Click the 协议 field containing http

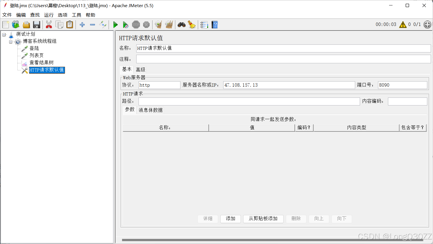(x=159, y=85)
